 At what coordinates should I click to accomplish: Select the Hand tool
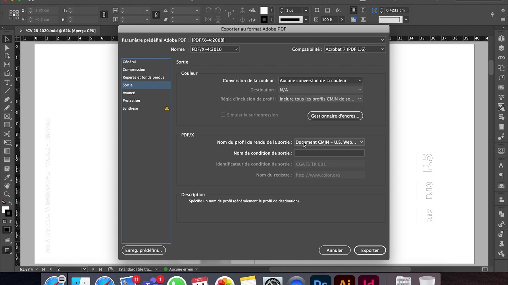pos(7,186)
